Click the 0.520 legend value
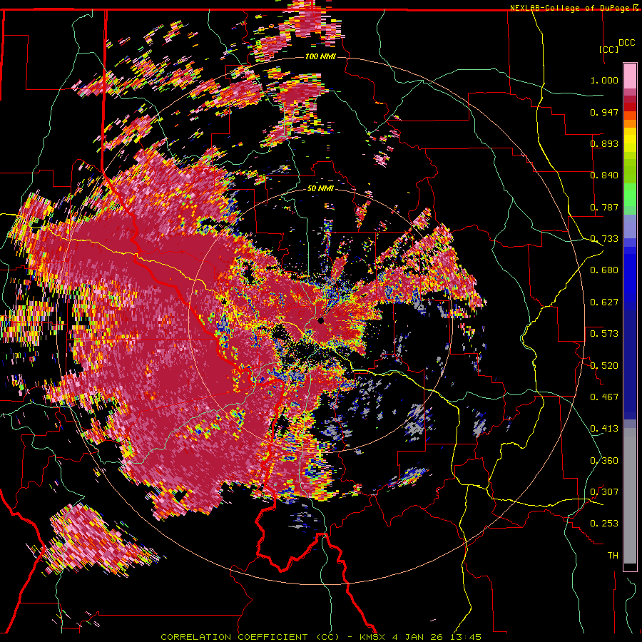The height and width of the screenshot is (642, 642). pos(604,366)
